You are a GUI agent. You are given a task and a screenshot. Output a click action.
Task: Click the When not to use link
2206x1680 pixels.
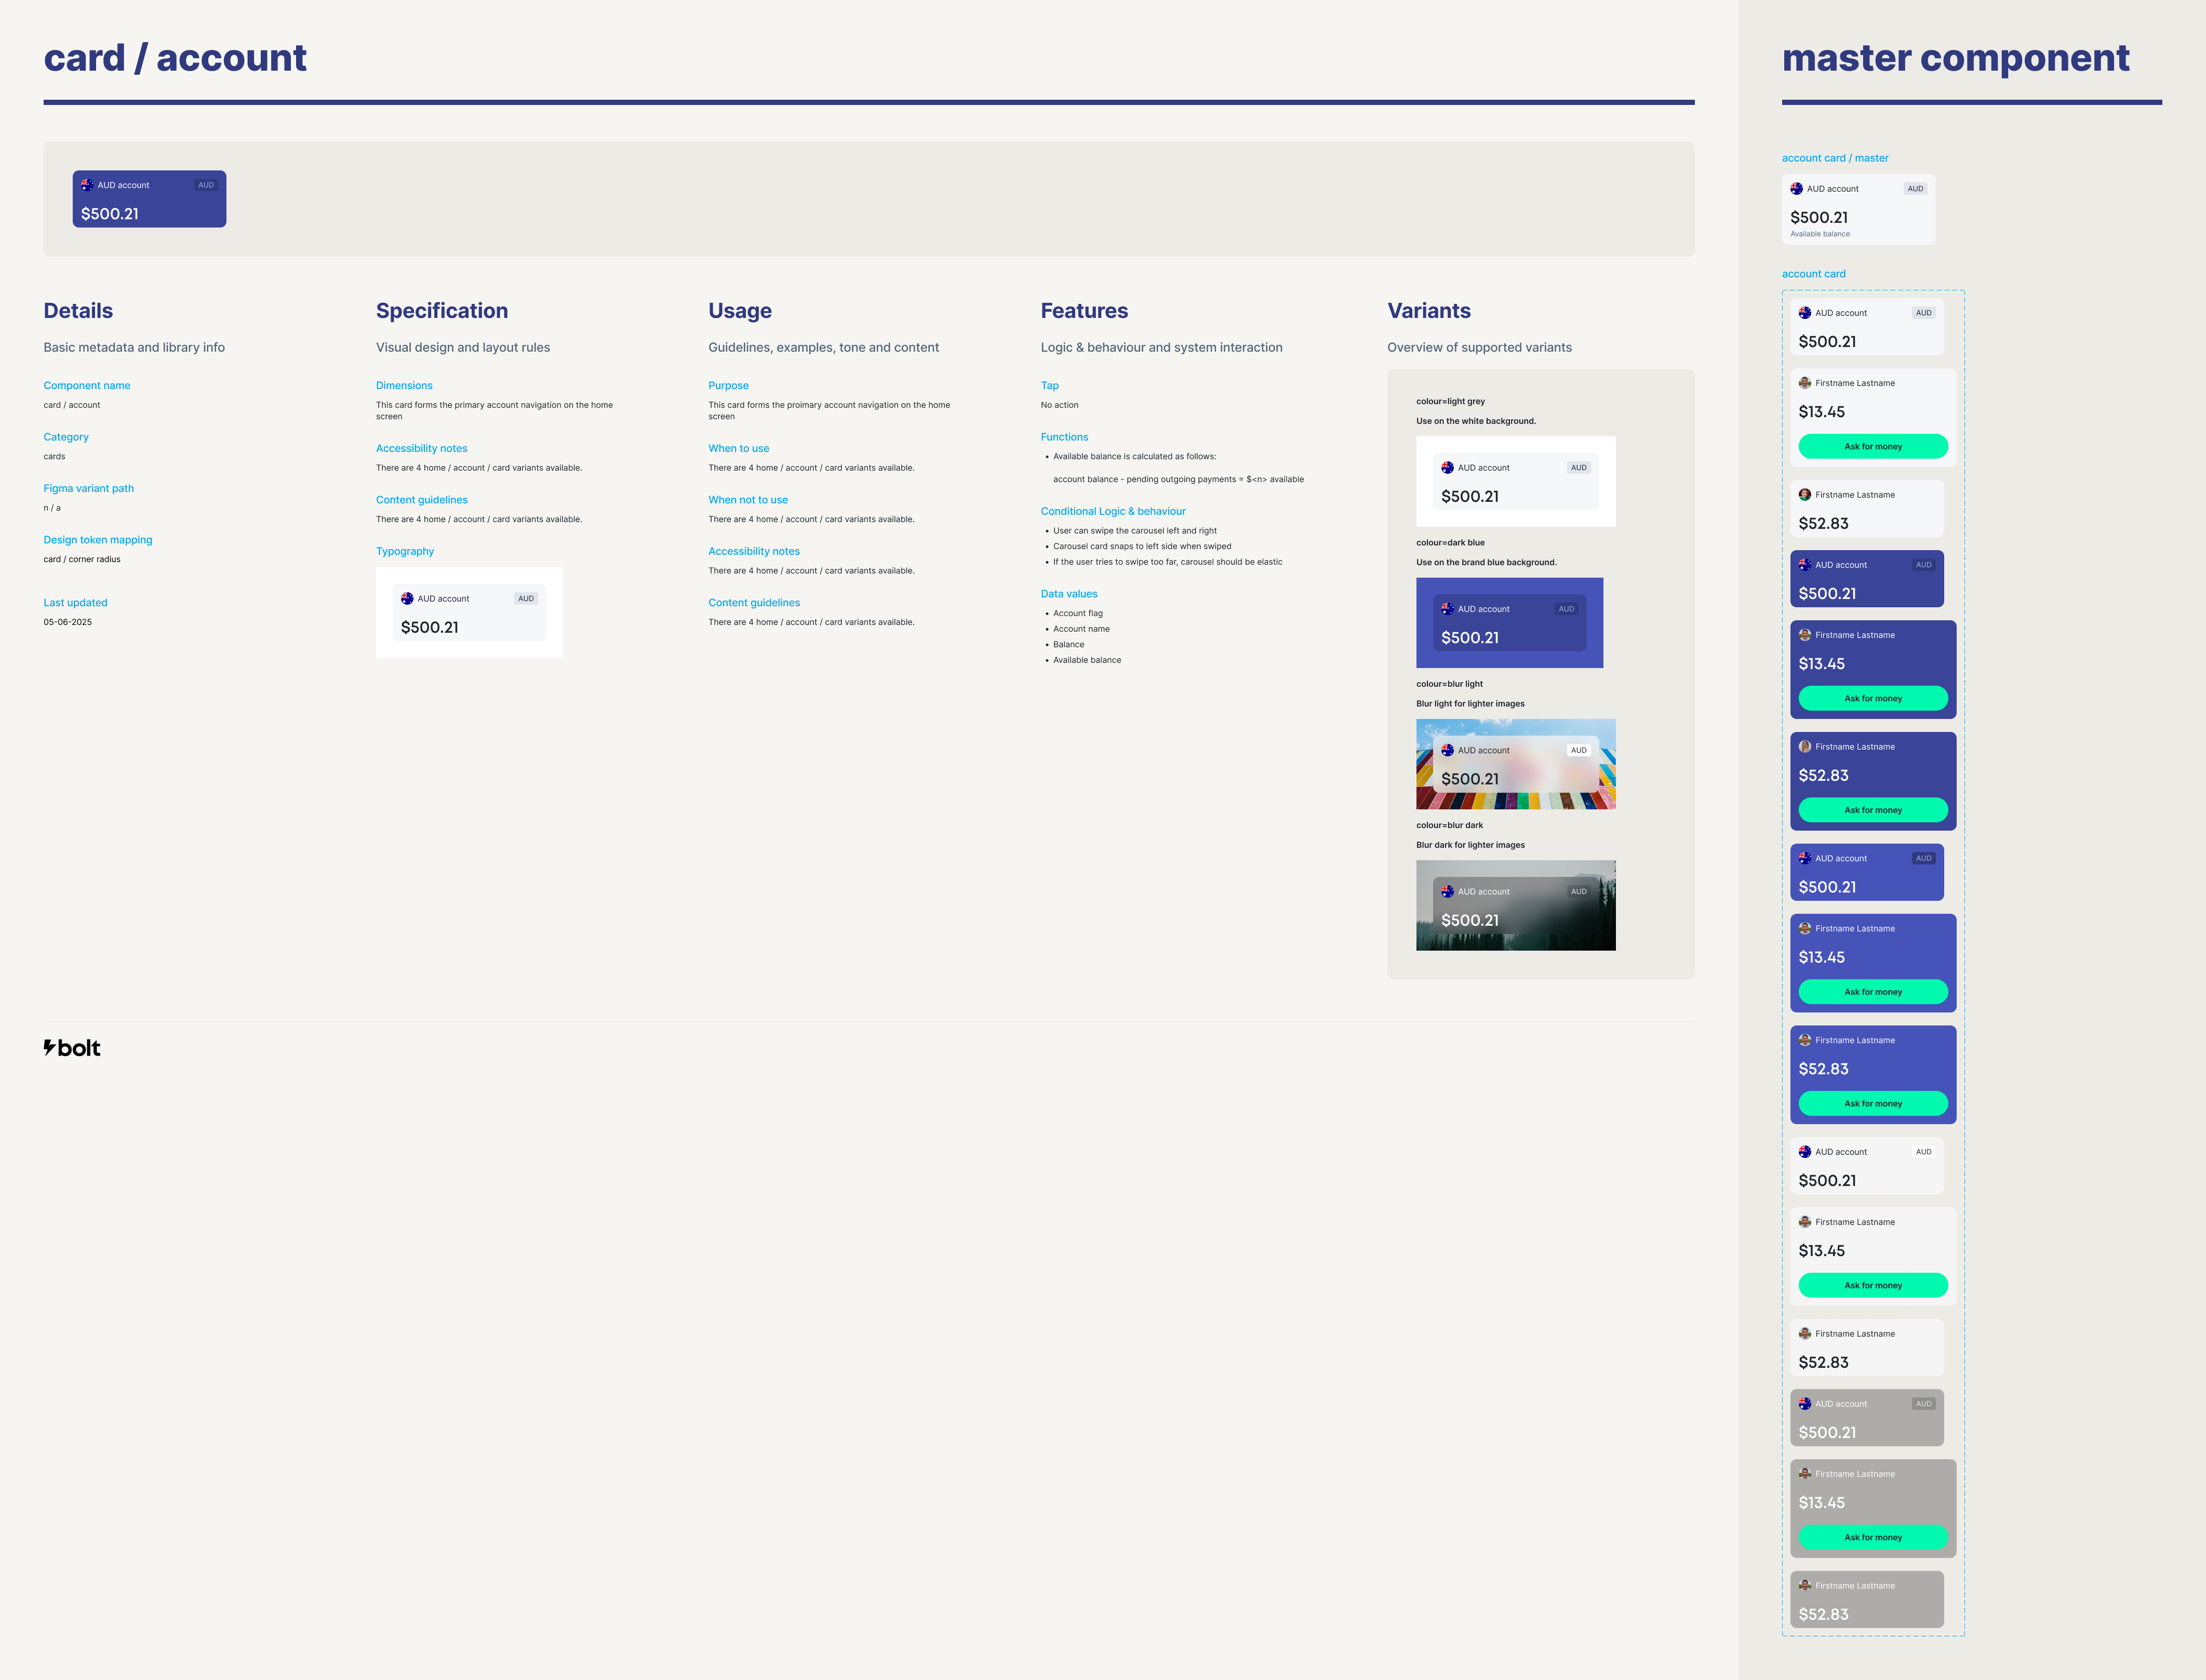[748, 500]
